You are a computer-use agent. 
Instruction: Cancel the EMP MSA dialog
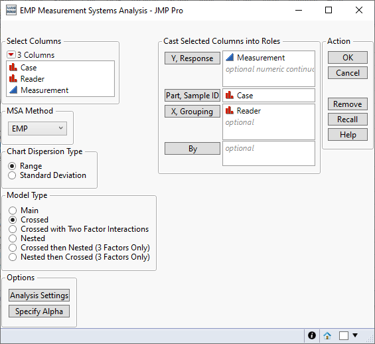[x=348, y=73]
